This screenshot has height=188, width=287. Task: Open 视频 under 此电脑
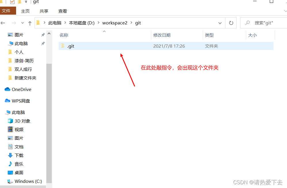point(19,129)
